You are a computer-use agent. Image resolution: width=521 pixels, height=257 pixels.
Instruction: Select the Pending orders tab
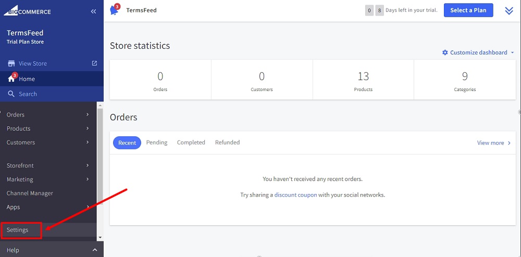157,143
